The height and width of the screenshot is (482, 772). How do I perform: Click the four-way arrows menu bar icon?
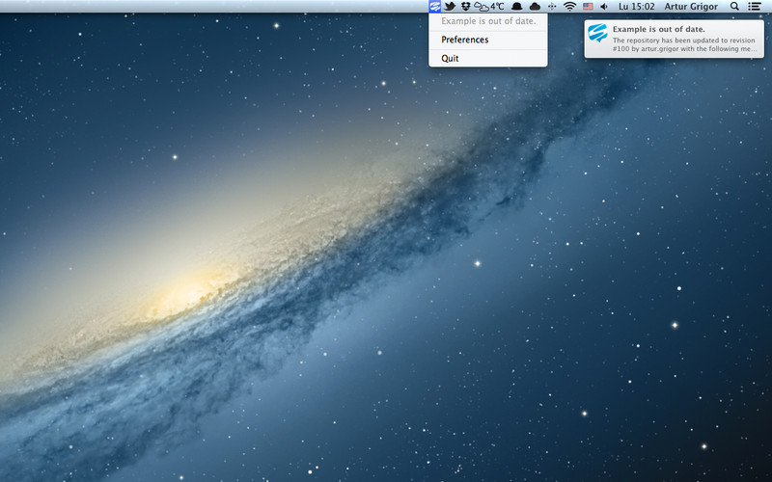552,7
